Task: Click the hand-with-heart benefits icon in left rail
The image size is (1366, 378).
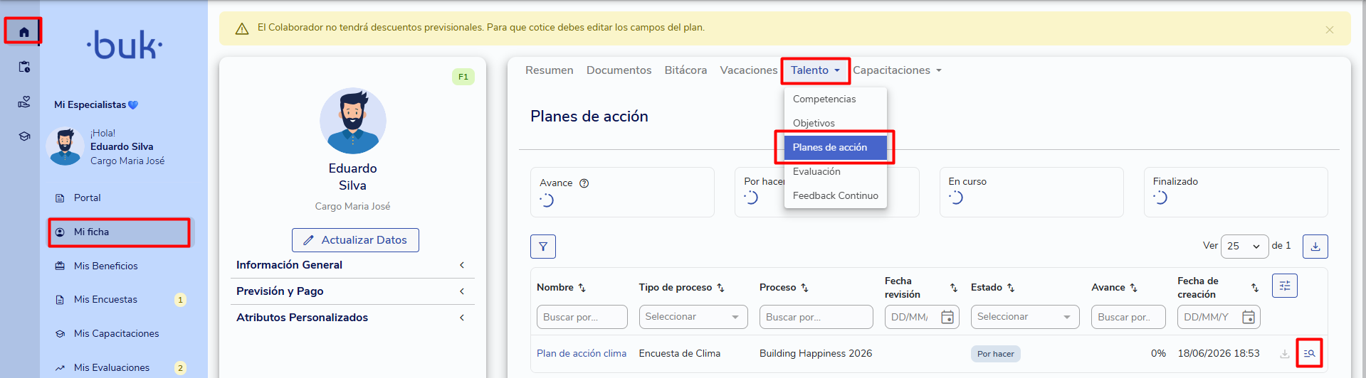Action: (x=23, y=102)
